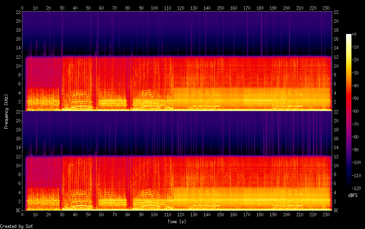The width and height of the screenshot is (365, 229).
Task: Click the 80 tick on the top time axis
Action: pyautogui.click(x=128, y=8)
